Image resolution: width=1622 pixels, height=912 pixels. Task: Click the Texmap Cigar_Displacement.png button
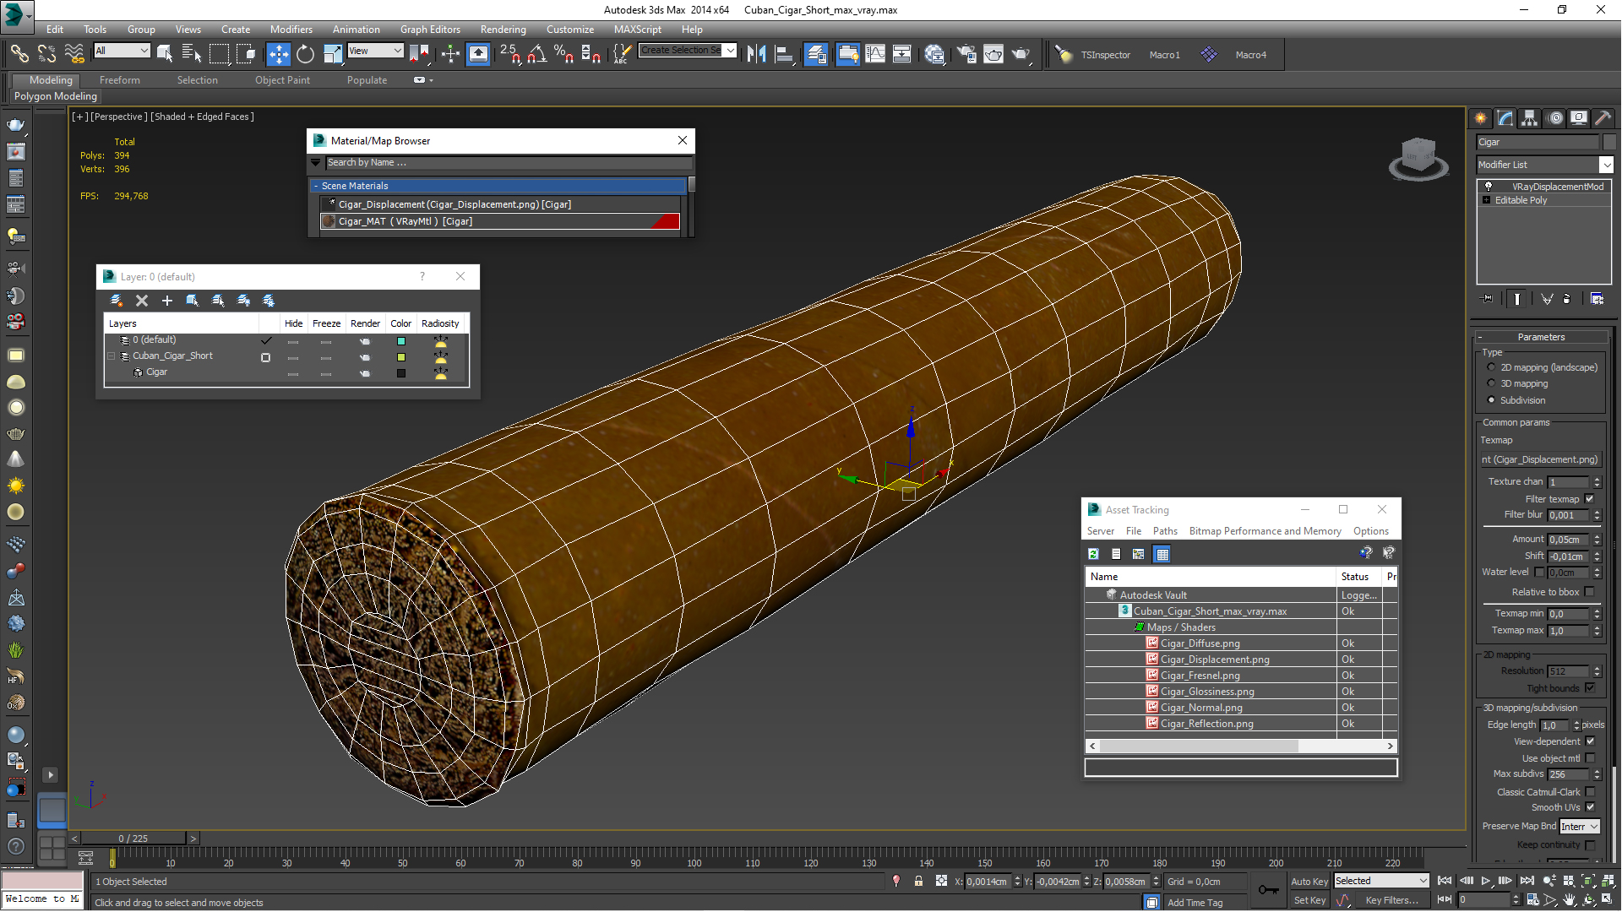1540,459
